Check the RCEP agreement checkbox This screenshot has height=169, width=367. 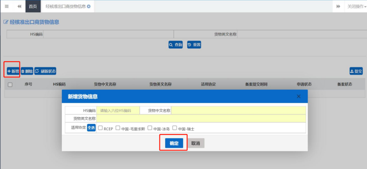click(101, 128)
